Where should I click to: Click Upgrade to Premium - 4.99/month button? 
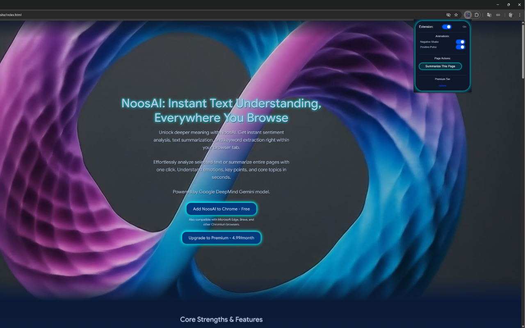[x=221, y=238]
